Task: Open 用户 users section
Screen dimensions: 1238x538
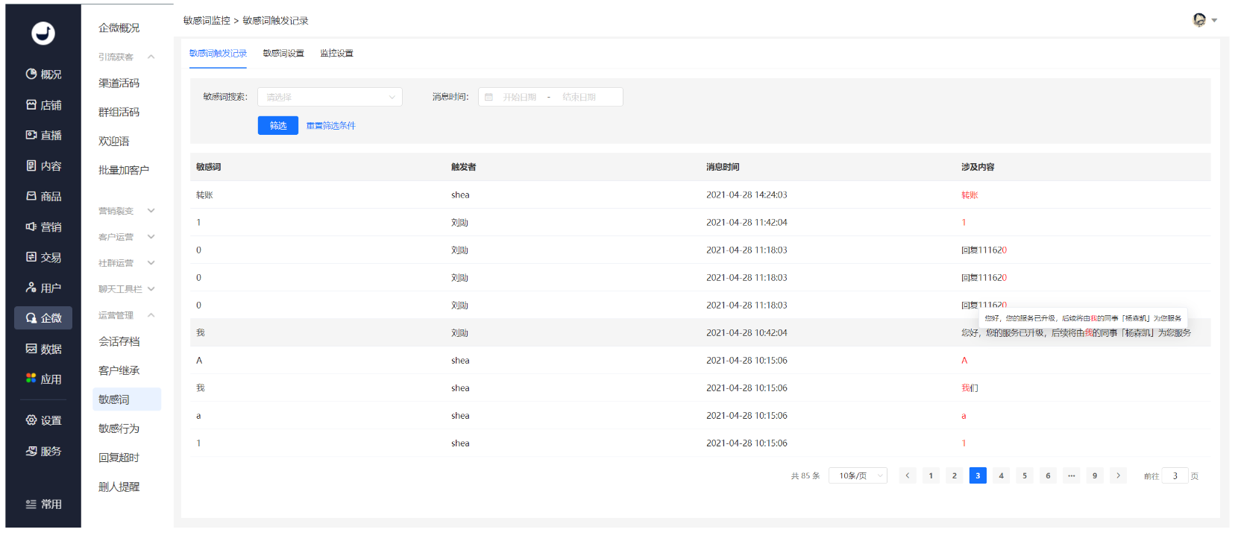Action: click(x=43, y=288)
